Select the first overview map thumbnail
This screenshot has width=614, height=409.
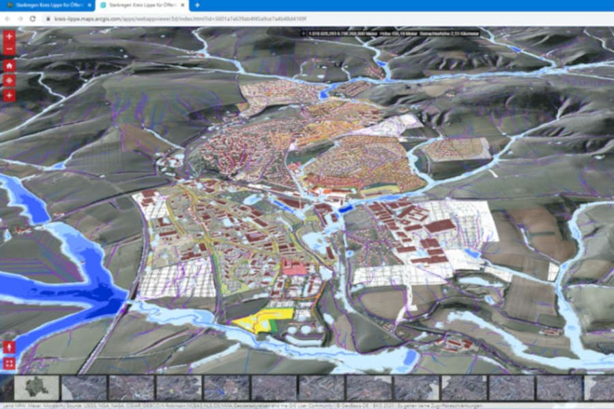pyautogui.click(x=37, y=388)
